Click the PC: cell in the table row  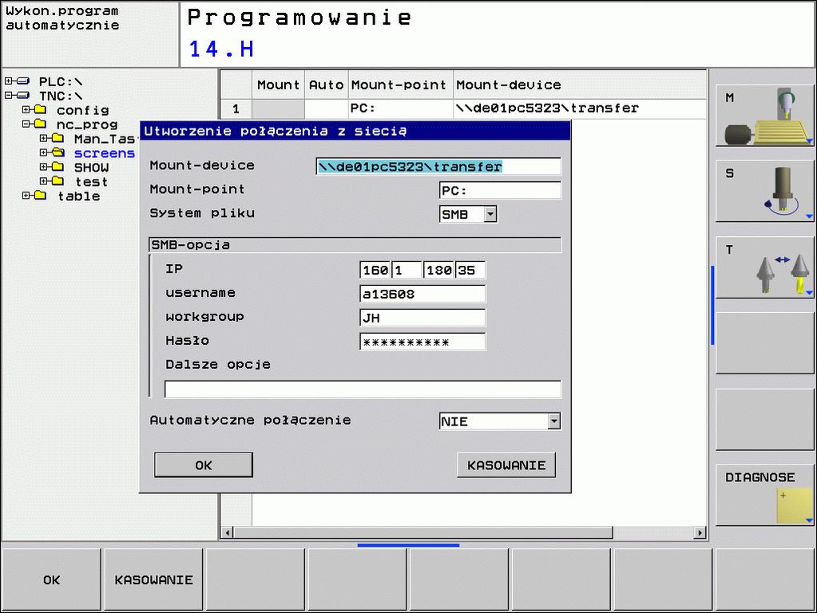[400, 109]
